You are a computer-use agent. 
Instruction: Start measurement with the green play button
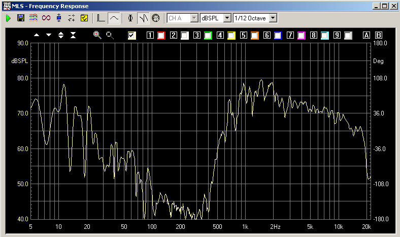[9, 18]
